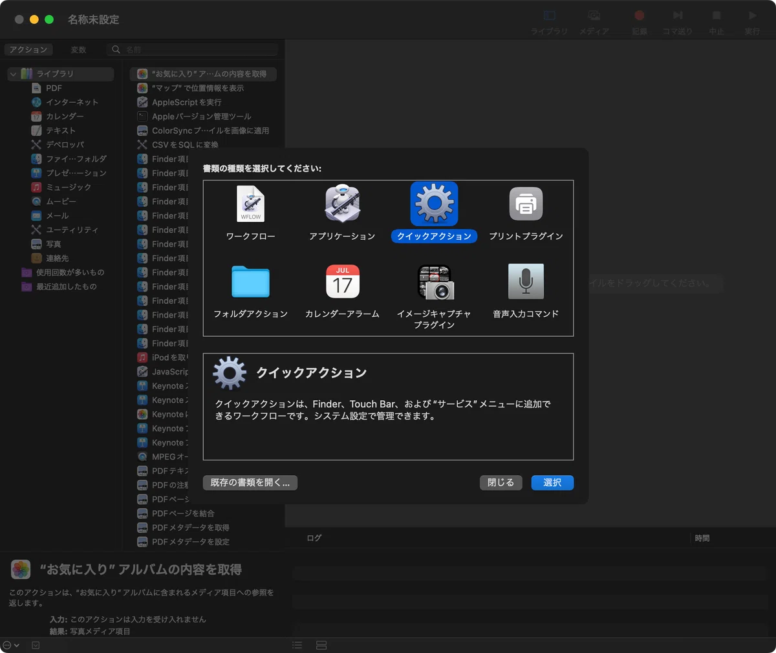The height and width of the screenshot is (653, 776).
Task: Open the action options ellipsis menu
Action: (x=11, y=645)
